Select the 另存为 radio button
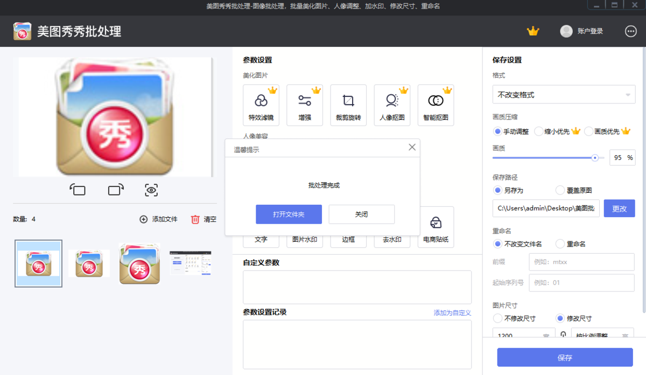Screen dimensions: 646x375 point(497,190)
